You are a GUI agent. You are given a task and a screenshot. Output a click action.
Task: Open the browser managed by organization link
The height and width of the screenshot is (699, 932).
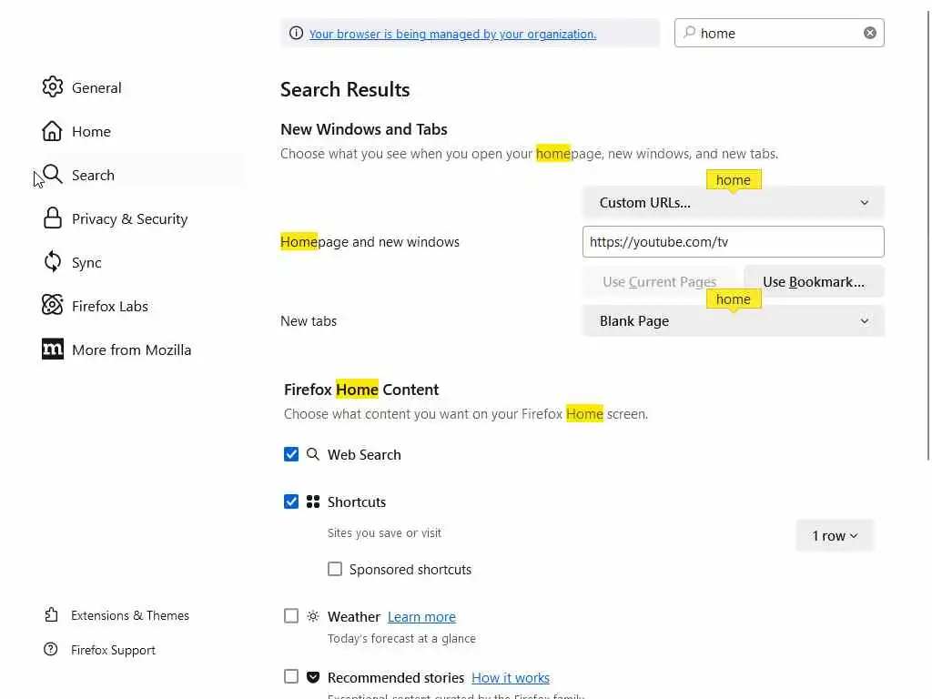452,35
